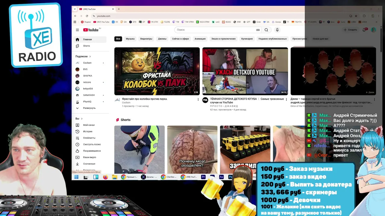Show the hidden bookmarks overflow chevron
Image resolution: width=385 pixels, height=216 pixels.
[377, 22]
